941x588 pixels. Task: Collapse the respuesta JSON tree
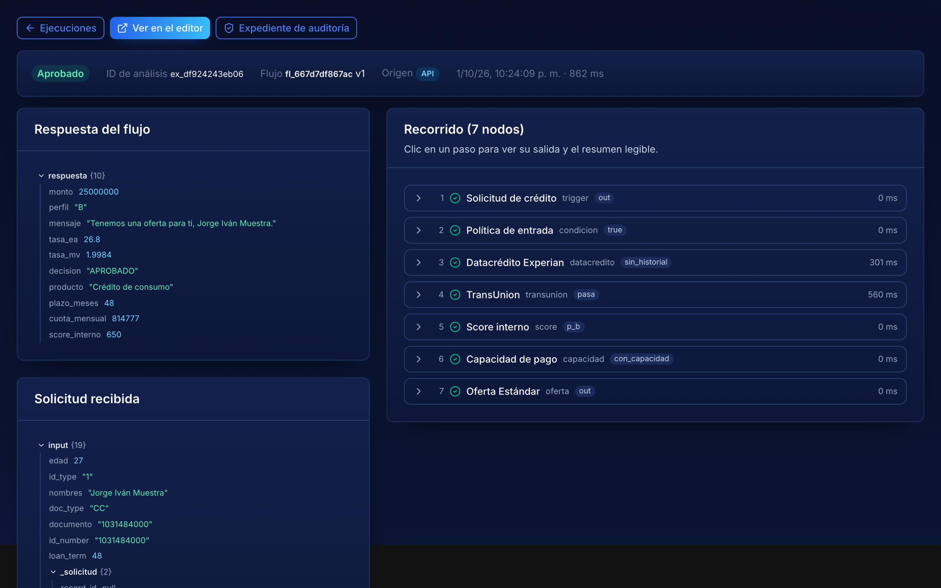click(41, 176)
